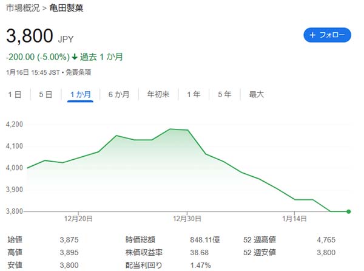
Task: Click the 3,800 JPY current price
Action: (x=39, y=36)
